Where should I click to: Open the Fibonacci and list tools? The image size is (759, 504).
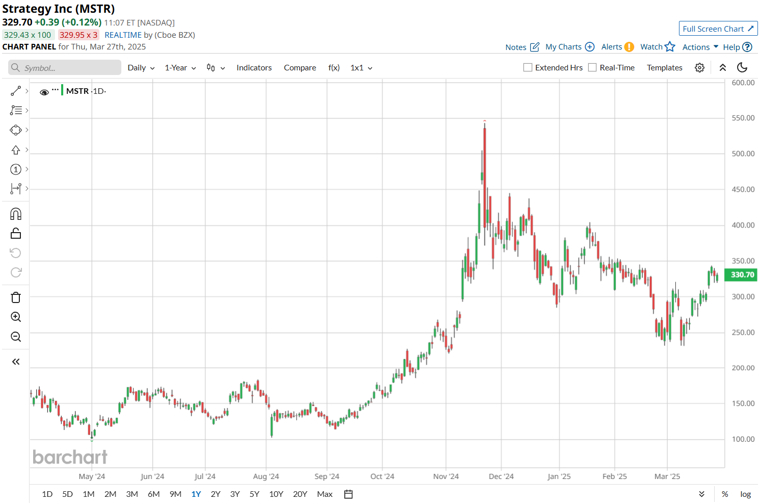coord(16,110)
